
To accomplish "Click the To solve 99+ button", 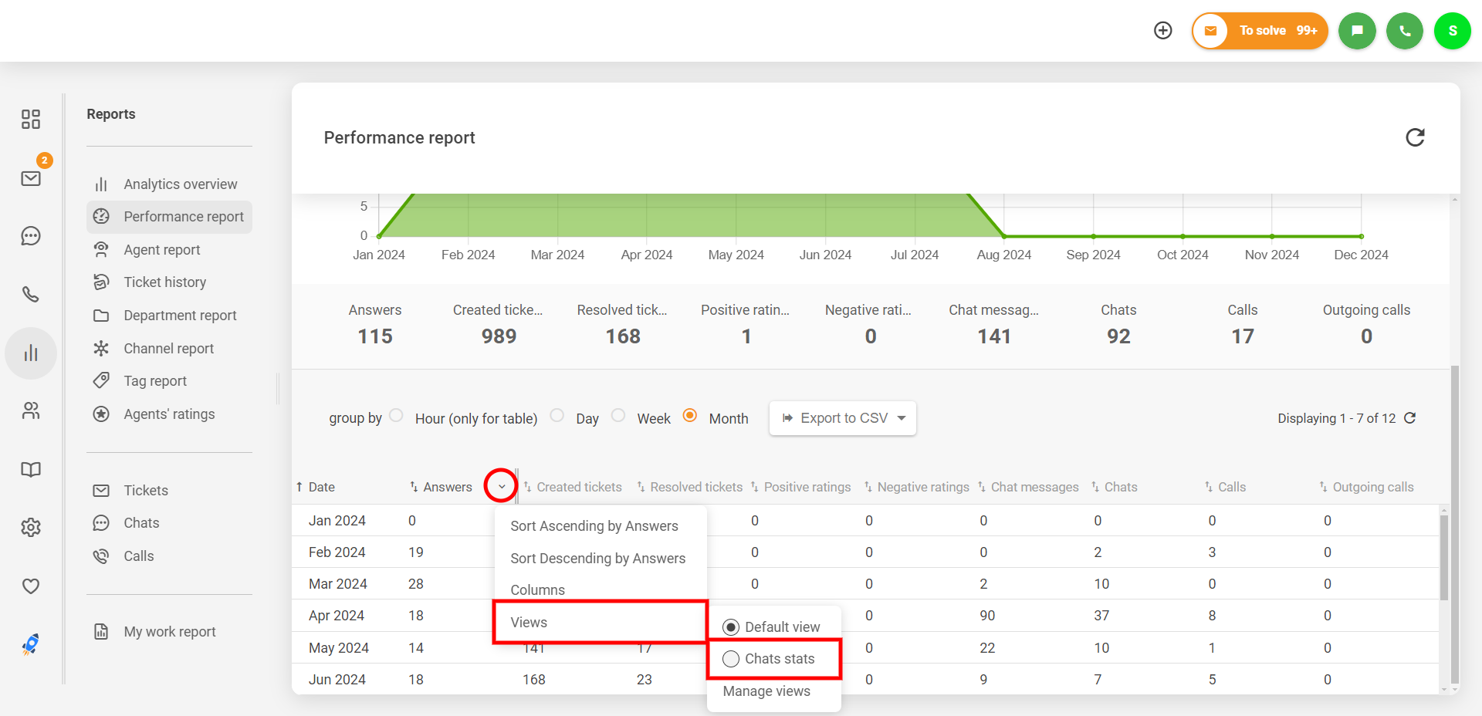I will pyautogui.click(x=1260, y=31).
